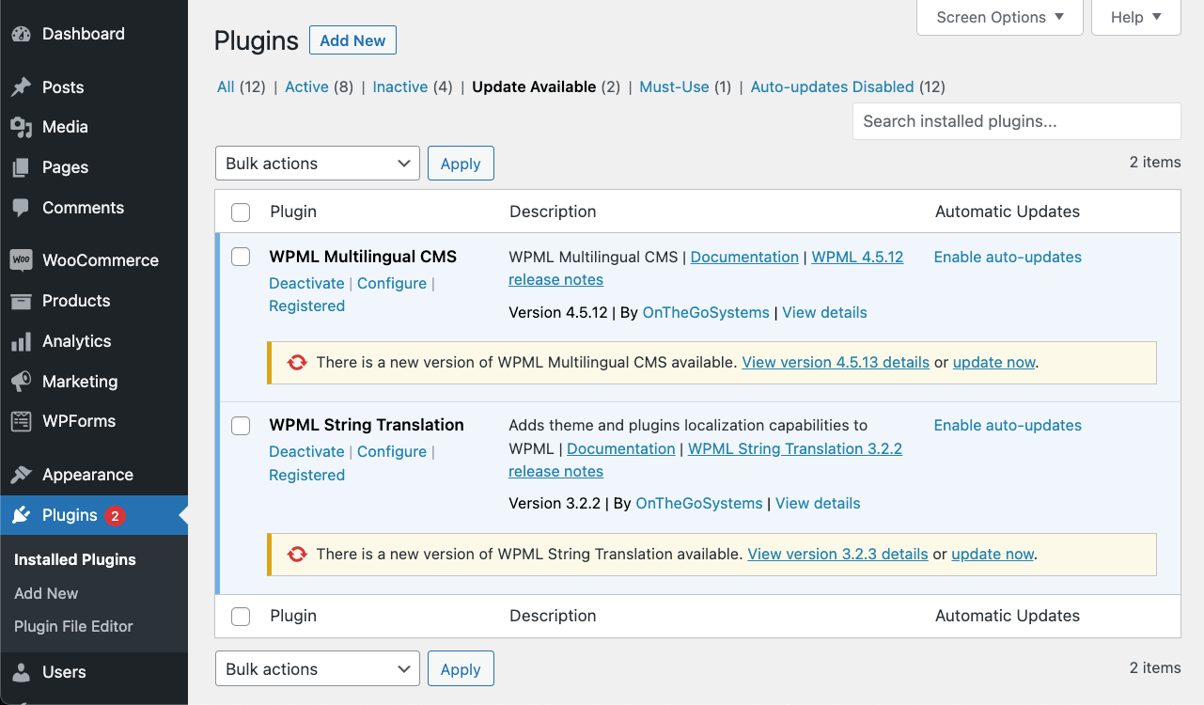Deactivate WPML Multilingual CMS

point(306,283)
